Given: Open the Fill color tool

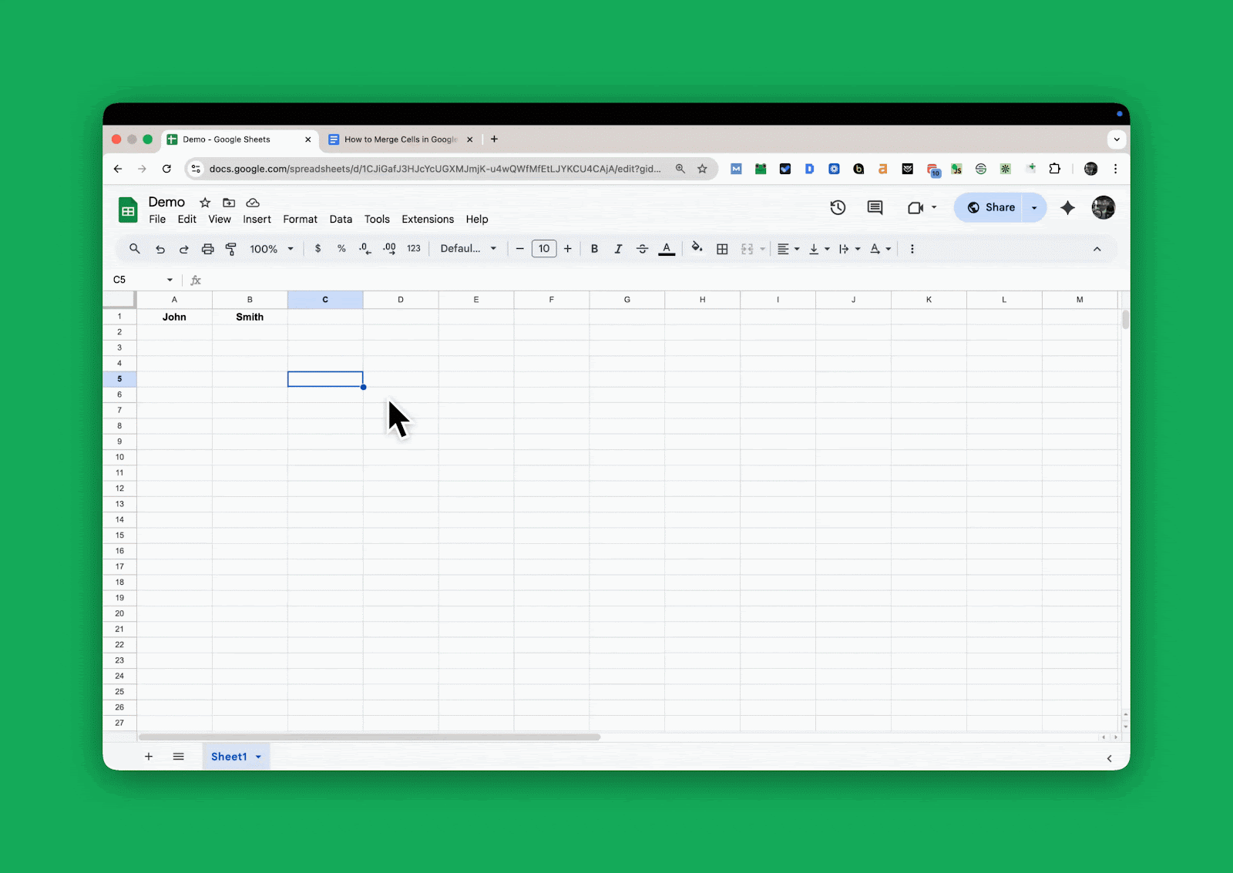Looking at the screenshot, I should [697, 248].
